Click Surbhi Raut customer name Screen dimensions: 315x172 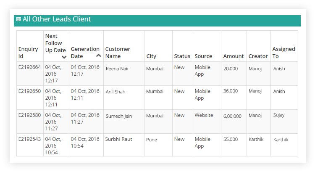(x=119, y=139)
